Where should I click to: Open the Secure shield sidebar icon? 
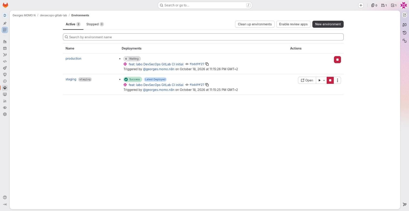click(x=5, y=75)
